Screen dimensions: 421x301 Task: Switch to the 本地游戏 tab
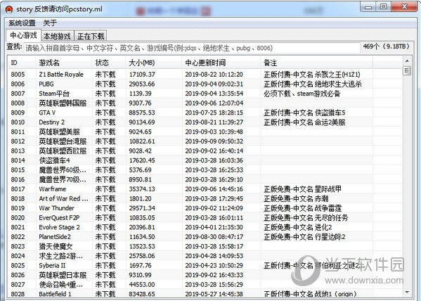click(x=57, y=36)
